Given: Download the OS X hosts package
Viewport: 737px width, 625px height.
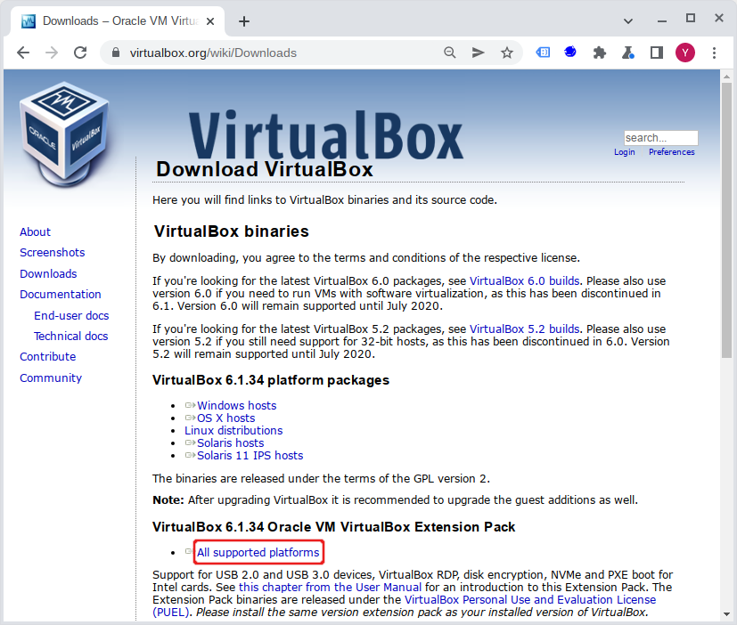Looking at the screenshot, I should click(226, 418).
